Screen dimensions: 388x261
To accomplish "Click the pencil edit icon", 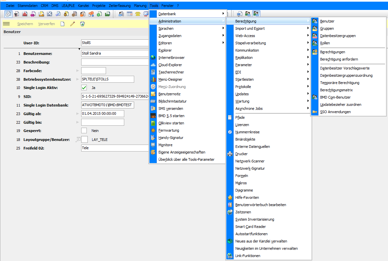I will (73, 24).
